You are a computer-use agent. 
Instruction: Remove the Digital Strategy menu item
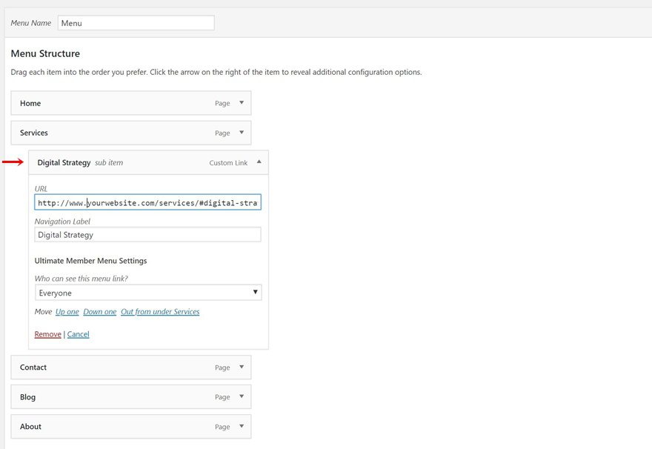(x=47, y=334)
